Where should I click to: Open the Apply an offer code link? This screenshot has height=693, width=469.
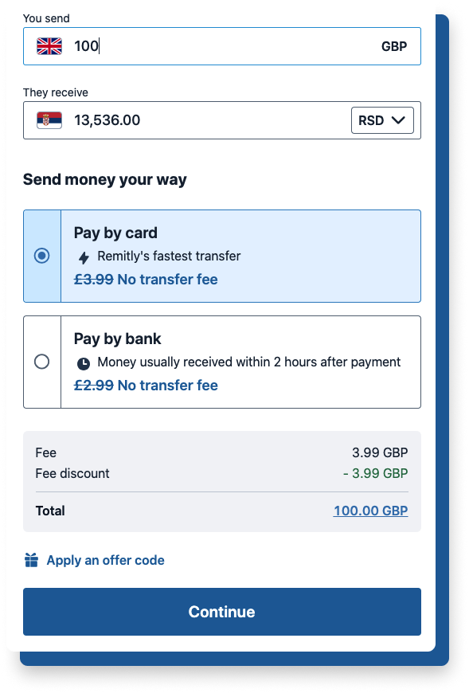coord(106,560)
